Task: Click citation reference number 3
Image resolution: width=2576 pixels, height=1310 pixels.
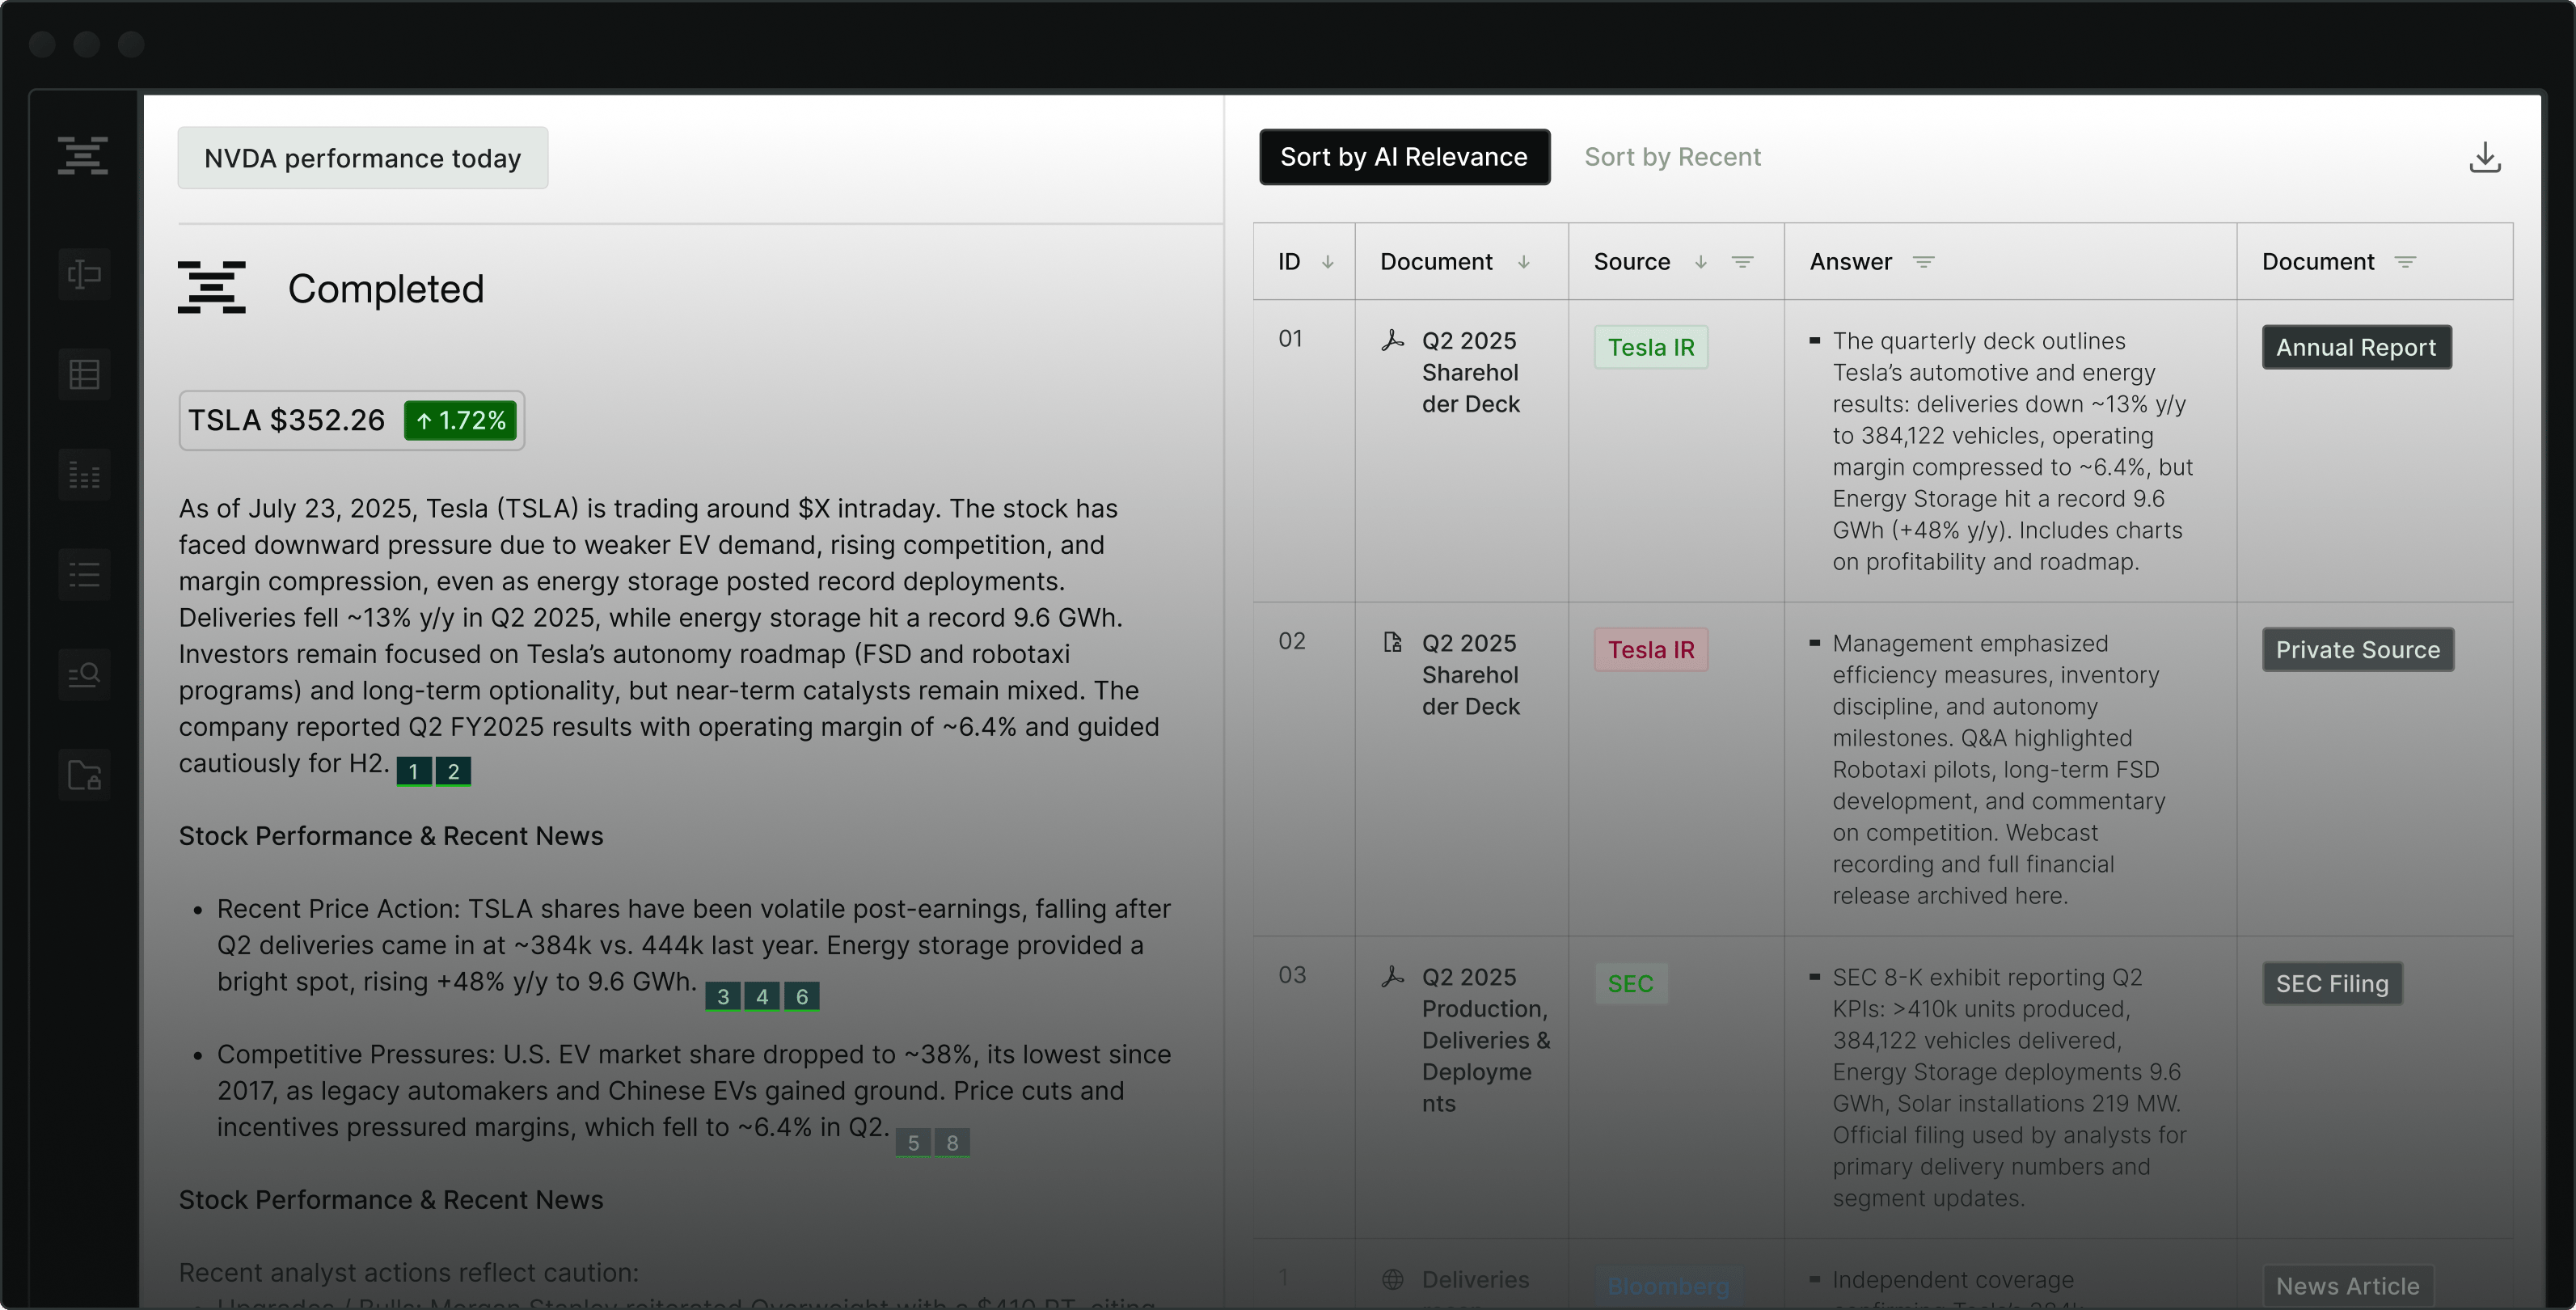Action: [x=723, y=996]
